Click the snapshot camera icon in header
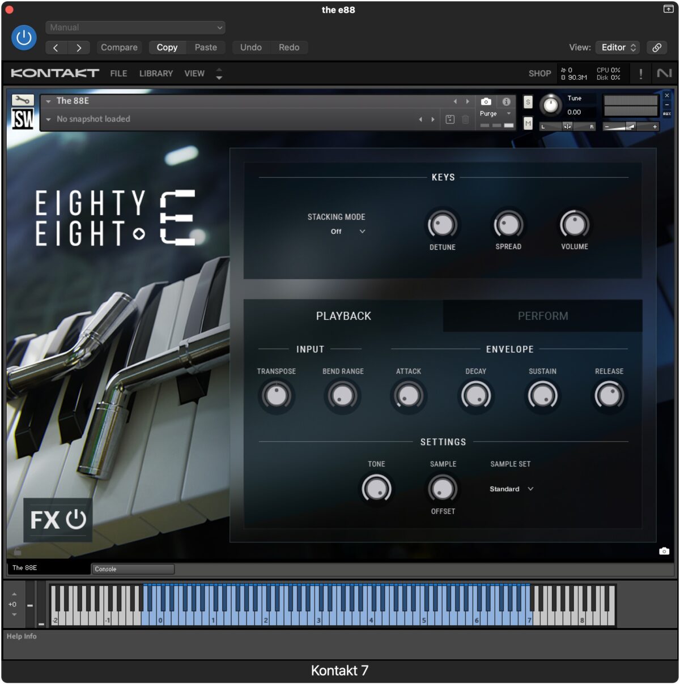This screenshot has width=680, height=684. 486,101
